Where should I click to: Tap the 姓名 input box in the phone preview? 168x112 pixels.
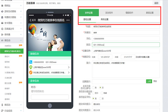coord(50,97)
